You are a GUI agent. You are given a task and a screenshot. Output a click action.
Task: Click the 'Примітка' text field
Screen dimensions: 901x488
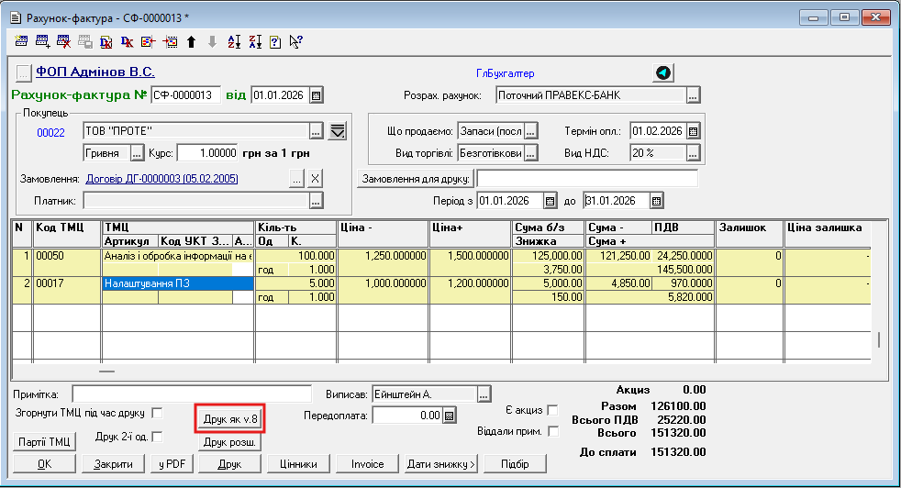(x=192, y=394)
